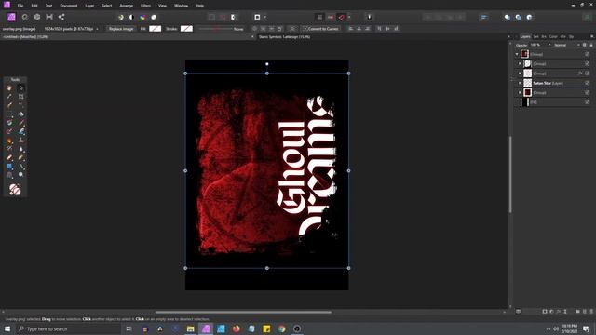The width and height of the screenshot is (596, 335).
Task: Toggle visibility of the Fill layer
Action: (588, 102)
